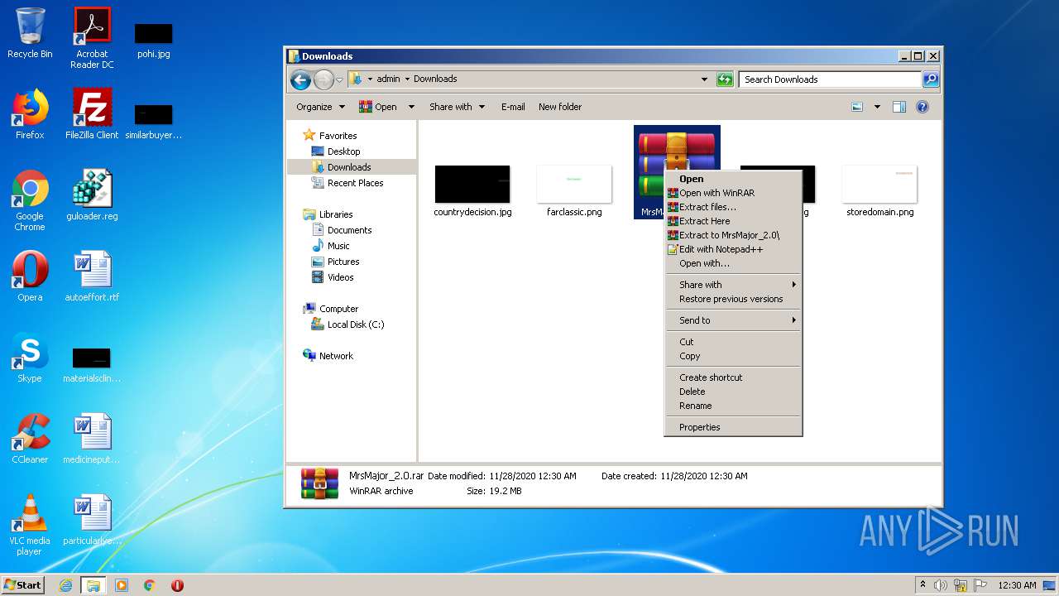Click Opera icon in taskbar
1059x596 pixels.
click(x=177, y=585)
